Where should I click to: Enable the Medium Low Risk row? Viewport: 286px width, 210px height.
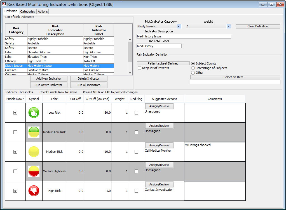pyautogui.click(x=15, y=132)
